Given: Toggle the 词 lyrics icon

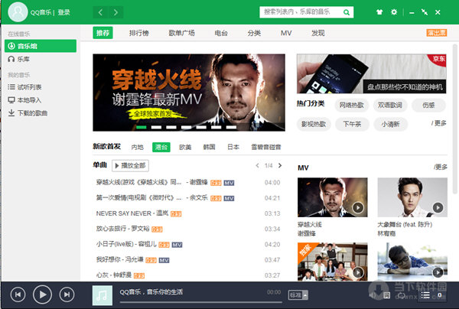Looking at the screenshot, I should [x=386, y=295].
